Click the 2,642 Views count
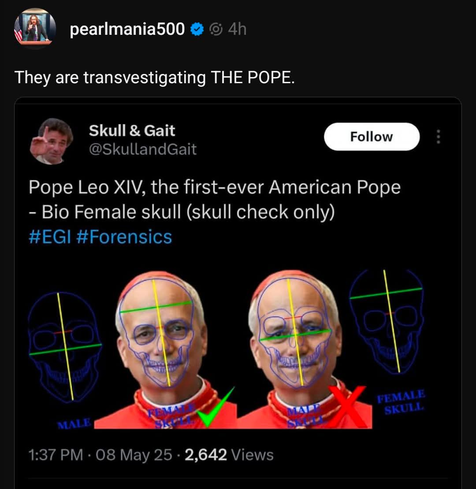 click(x=229, y=455)
